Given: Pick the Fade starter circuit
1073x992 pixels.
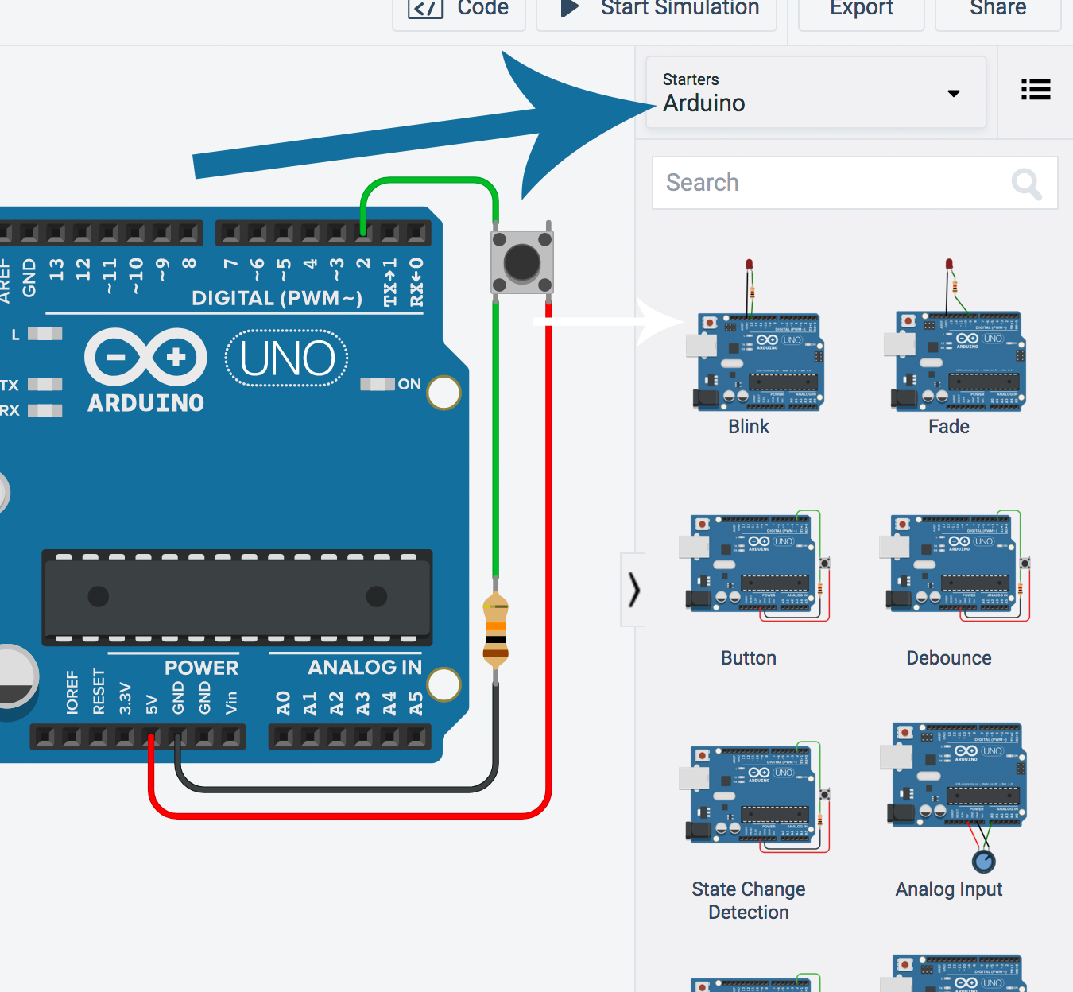Looking at the screenshot, I should click(949, 350).
